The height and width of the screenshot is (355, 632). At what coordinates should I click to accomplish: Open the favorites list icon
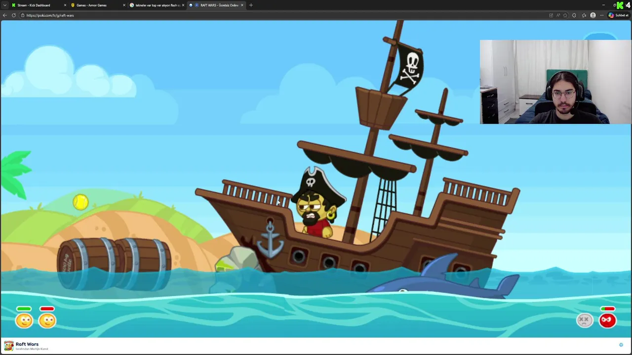pos(584,15)
